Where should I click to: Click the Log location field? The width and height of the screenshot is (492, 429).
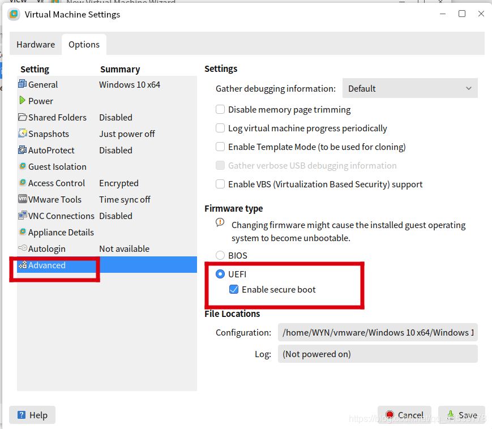(378, 354)
